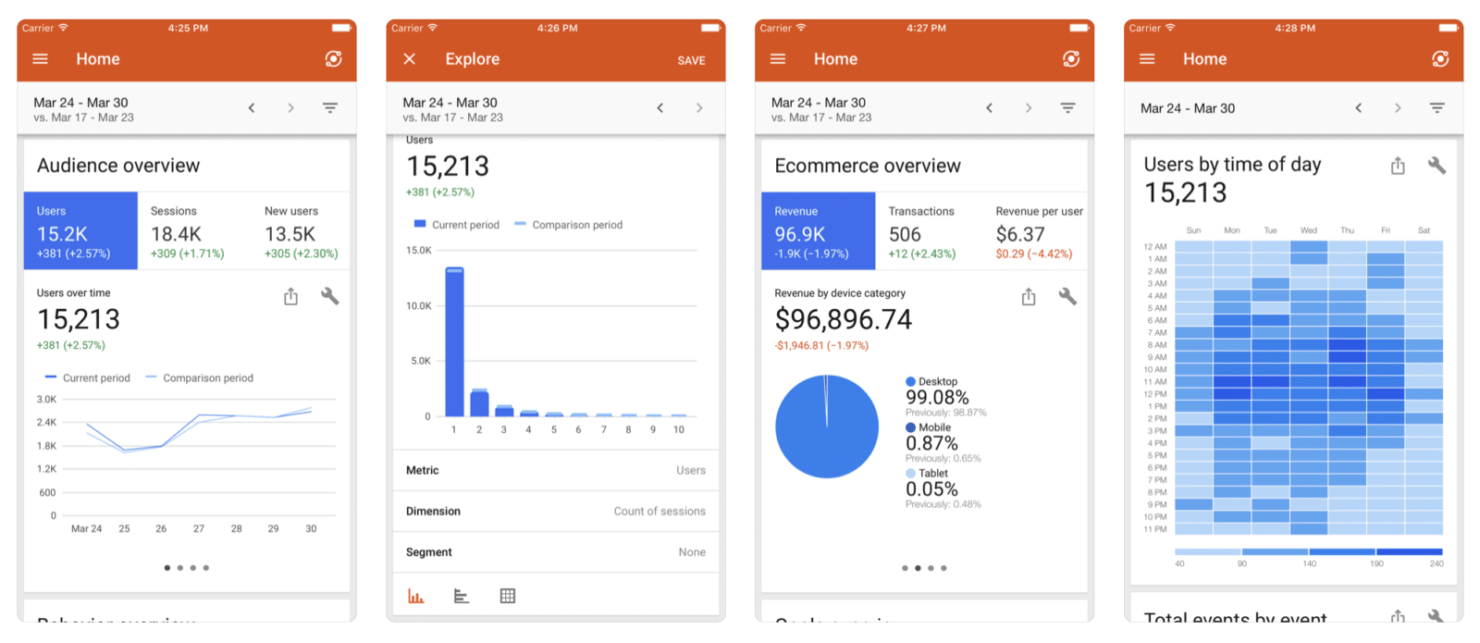Close the Explore screen with the X icon
This screenshot has width=1480, height=643.
(x=409, y=59)
